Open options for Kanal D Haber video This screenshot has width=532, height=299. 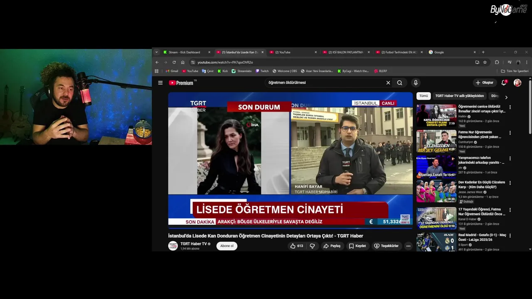510,210
